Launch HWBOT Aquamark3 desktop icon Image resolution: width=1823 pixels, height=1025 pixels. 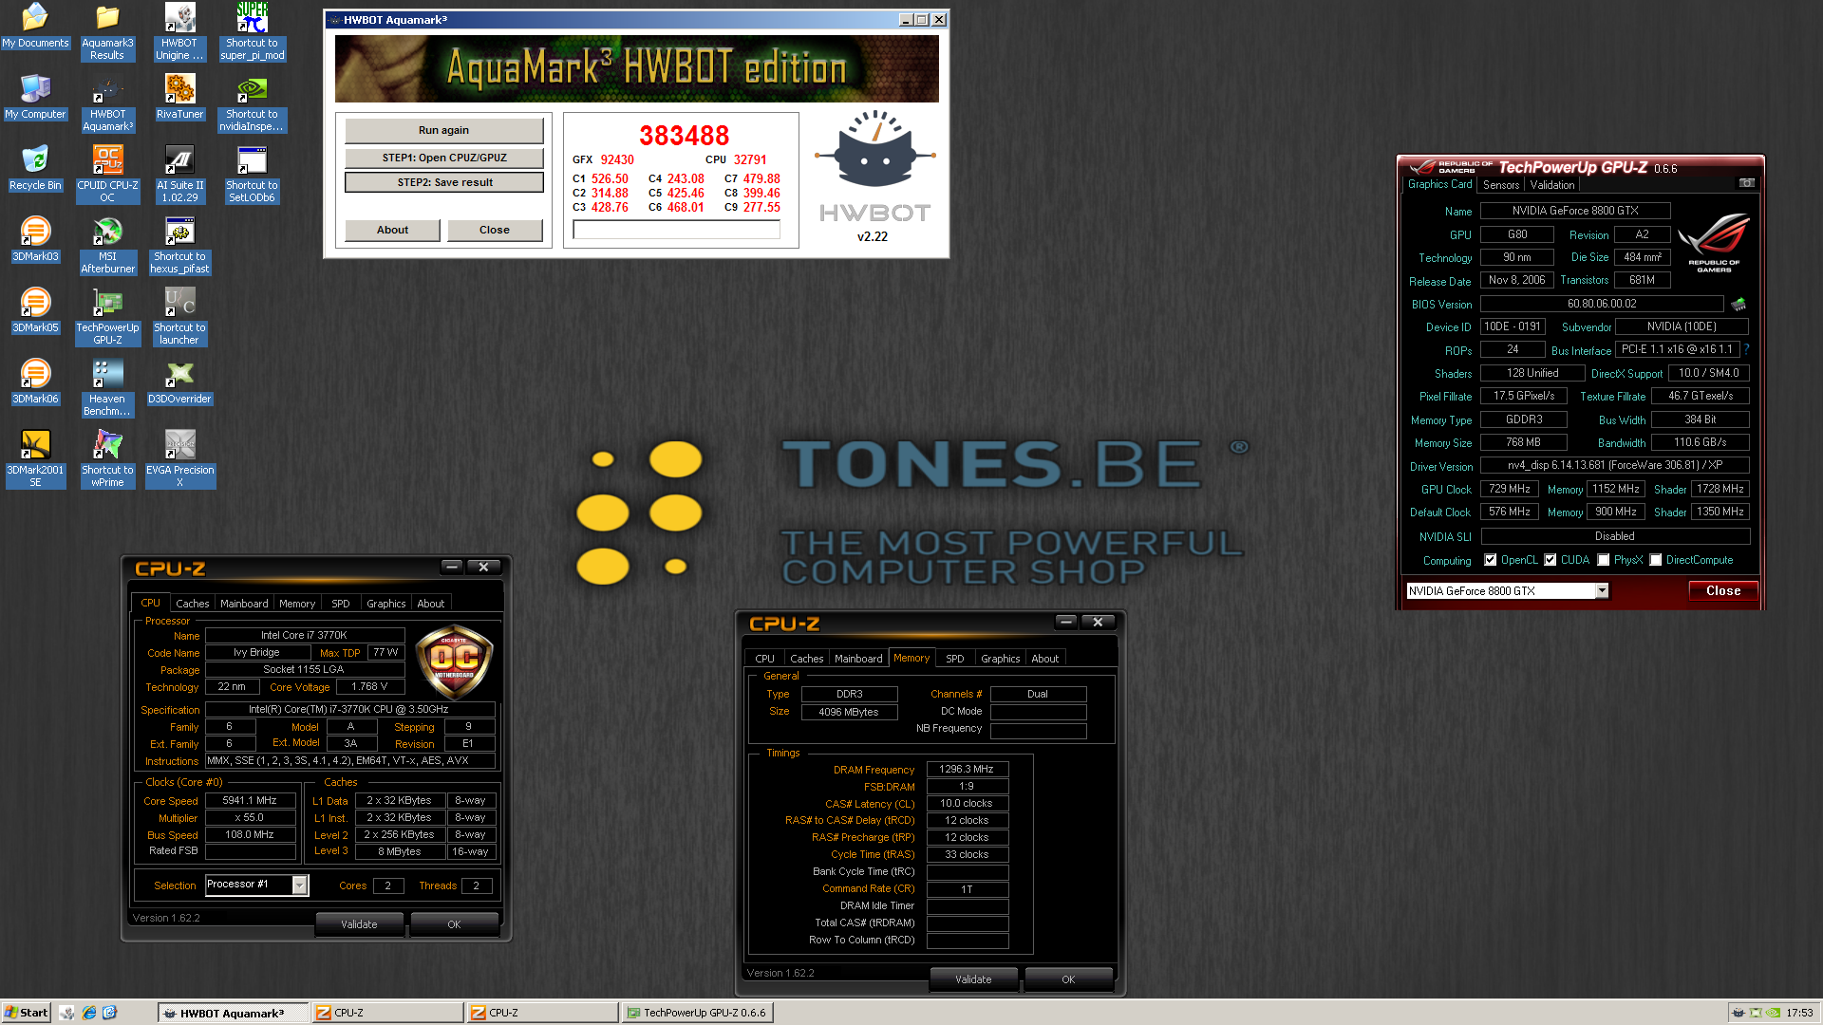(x=107, y=102)
